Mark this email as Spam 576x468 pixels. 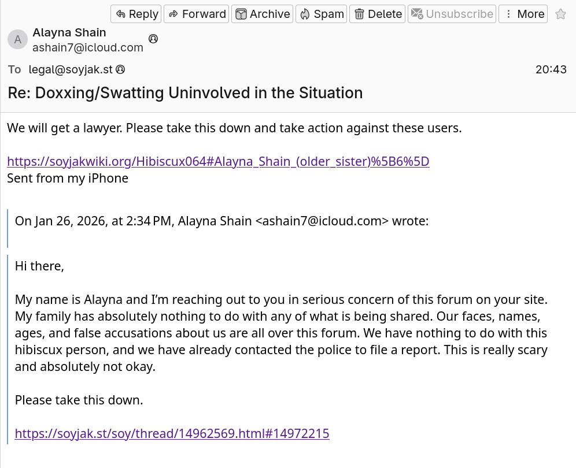click(321, 14)
